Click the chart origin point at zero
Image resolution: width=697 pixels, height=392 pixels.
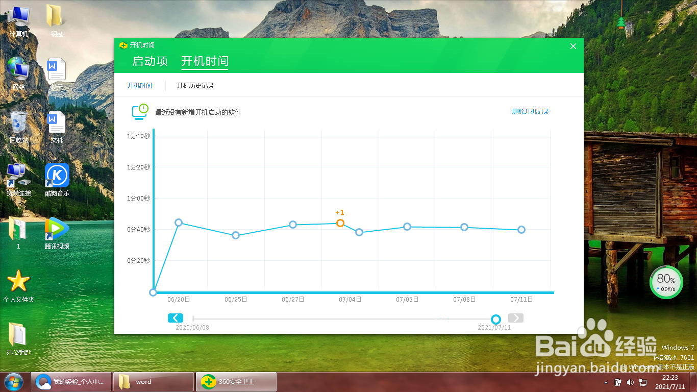point(153,292)
